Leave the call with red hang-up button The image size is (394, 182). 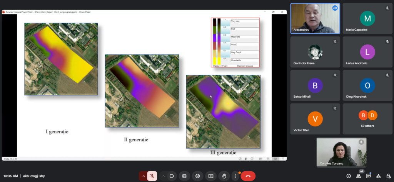coord(248,176)
